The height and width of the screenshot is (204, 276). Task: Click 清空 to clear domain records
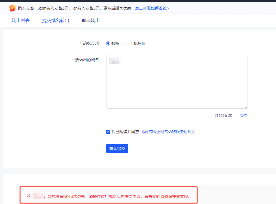(x=244, y=115)
